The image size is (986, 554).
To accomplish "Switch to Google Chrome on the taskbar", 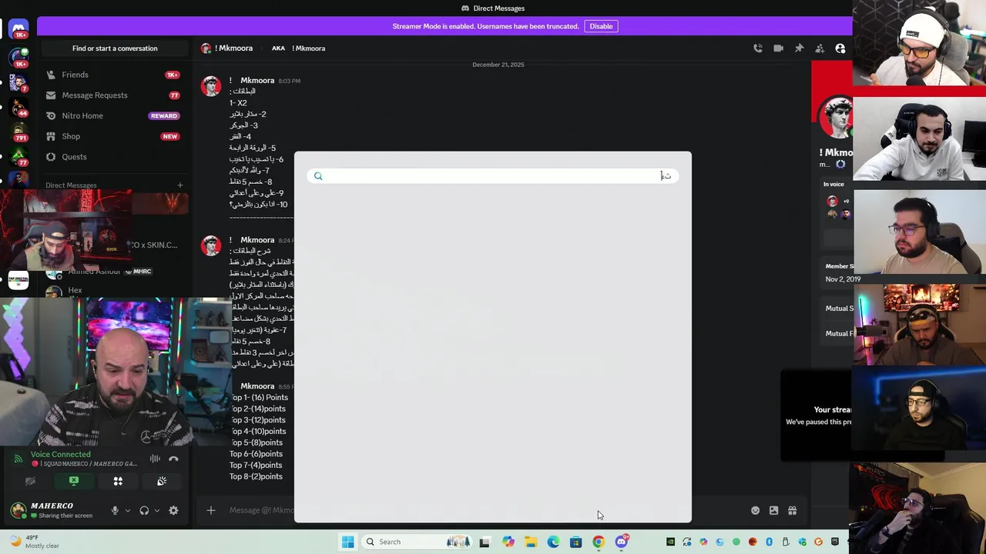I will point(599,542).
